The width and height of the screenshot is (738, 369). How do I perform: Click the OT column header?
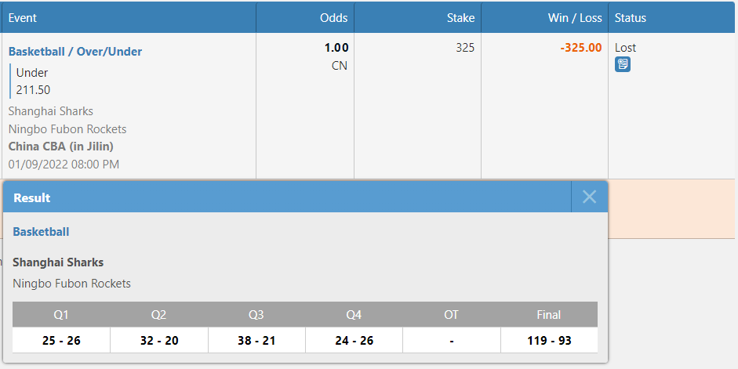click(451, 315)
